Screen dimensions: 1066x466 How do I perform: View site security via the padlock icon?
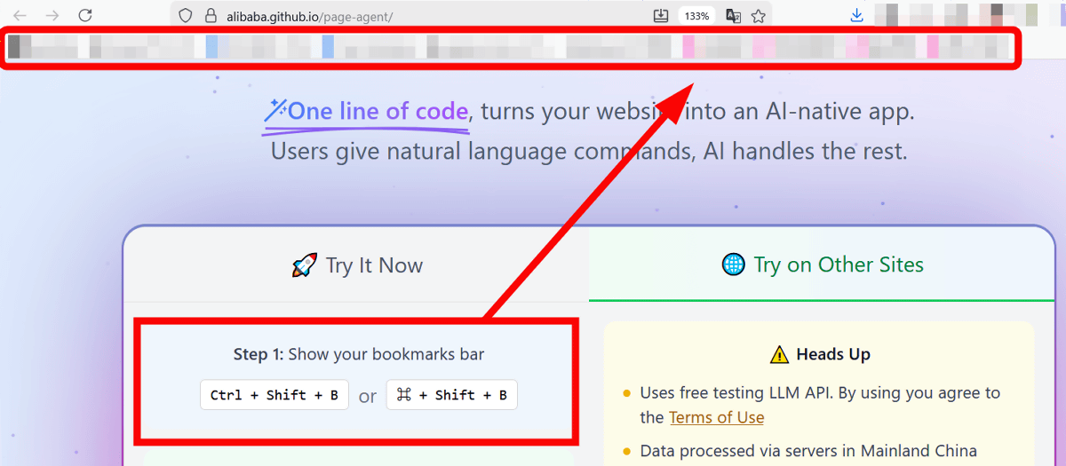(211, 15)
